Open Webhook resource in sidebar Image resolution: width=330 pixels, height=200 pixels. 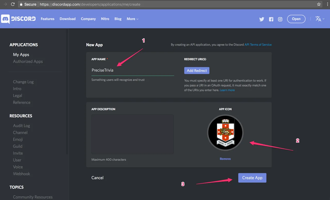tap(21, 174)
